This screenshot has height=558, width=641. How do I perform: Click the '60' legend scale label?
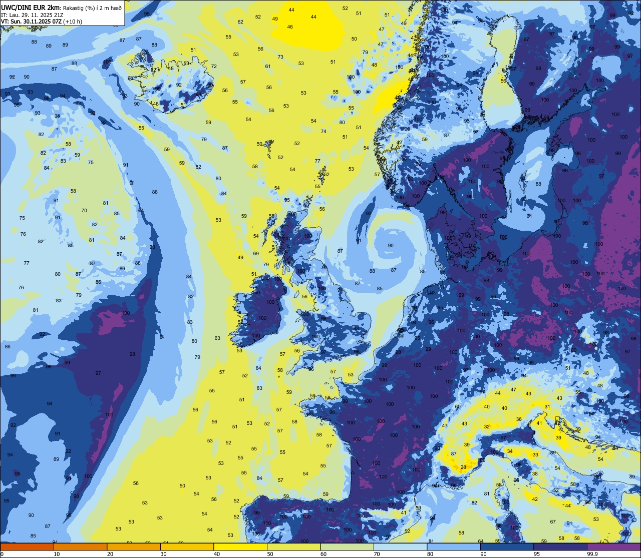324,554
